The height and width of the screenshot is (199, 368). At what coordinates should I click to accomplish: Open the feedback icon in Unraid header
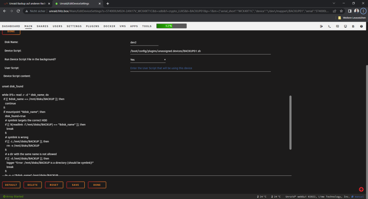click(x=337, y=26)
